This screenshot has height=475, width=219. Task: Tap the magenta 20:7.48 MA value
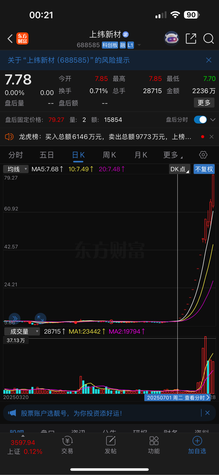coord(112,169)
